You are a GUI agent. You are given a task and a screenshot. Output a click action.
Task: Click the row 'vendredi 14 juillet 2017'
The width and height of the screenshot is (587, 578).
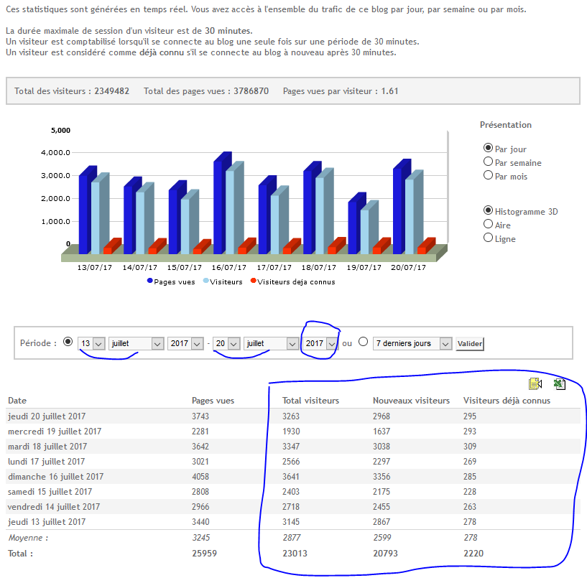293,506
